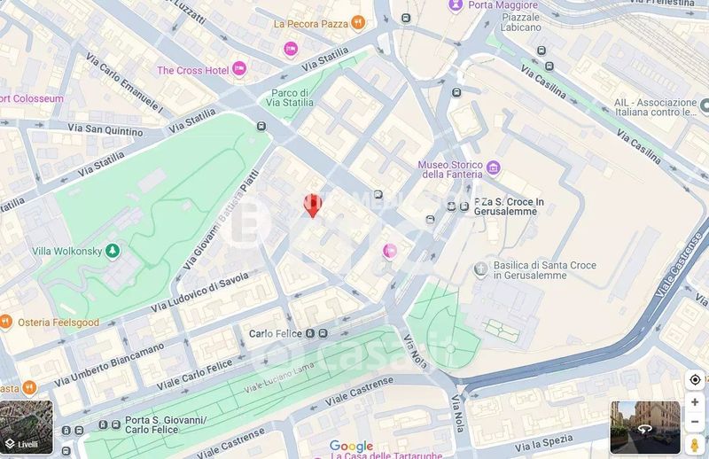Zoom in with the plus button

pyautogui.click(x=695, y=402)
